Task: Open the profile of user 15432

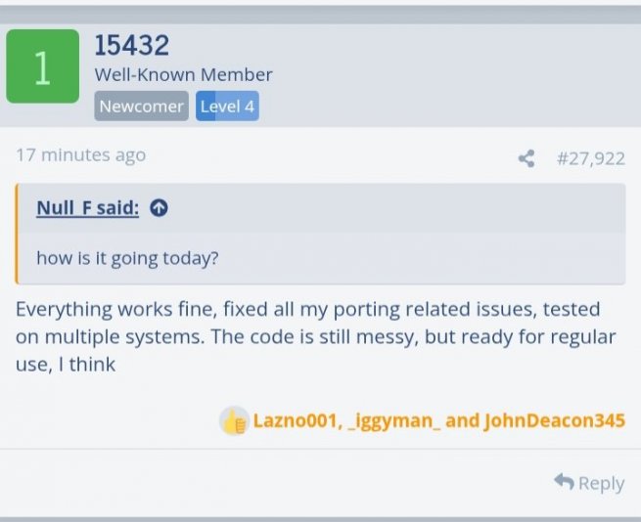Action: [x=131, y=45]
